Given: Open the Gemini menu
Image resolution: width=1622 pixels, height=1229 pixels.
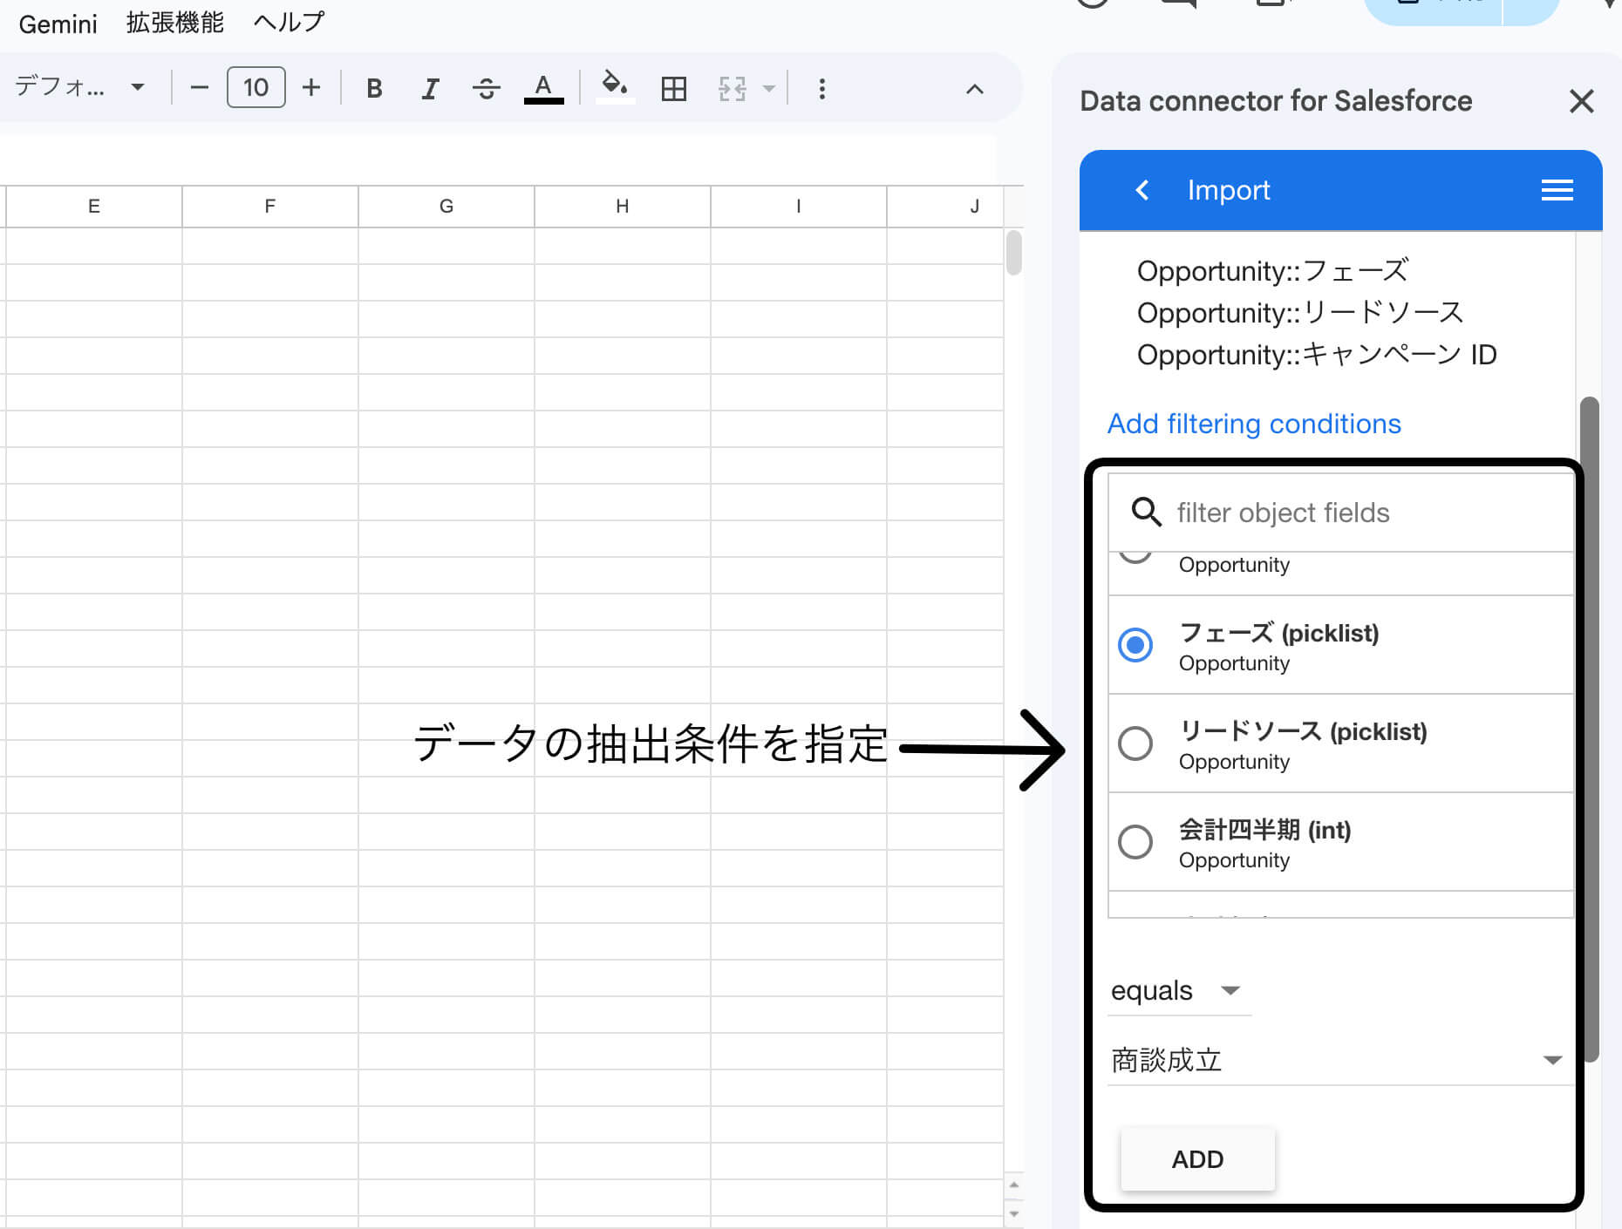Looking at the screenshot, I should pos(57,24).
